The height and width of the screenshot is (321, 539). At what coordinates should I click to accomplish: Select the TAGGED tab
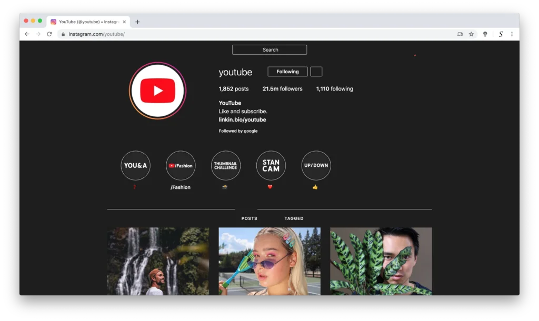tap(294, 218)
